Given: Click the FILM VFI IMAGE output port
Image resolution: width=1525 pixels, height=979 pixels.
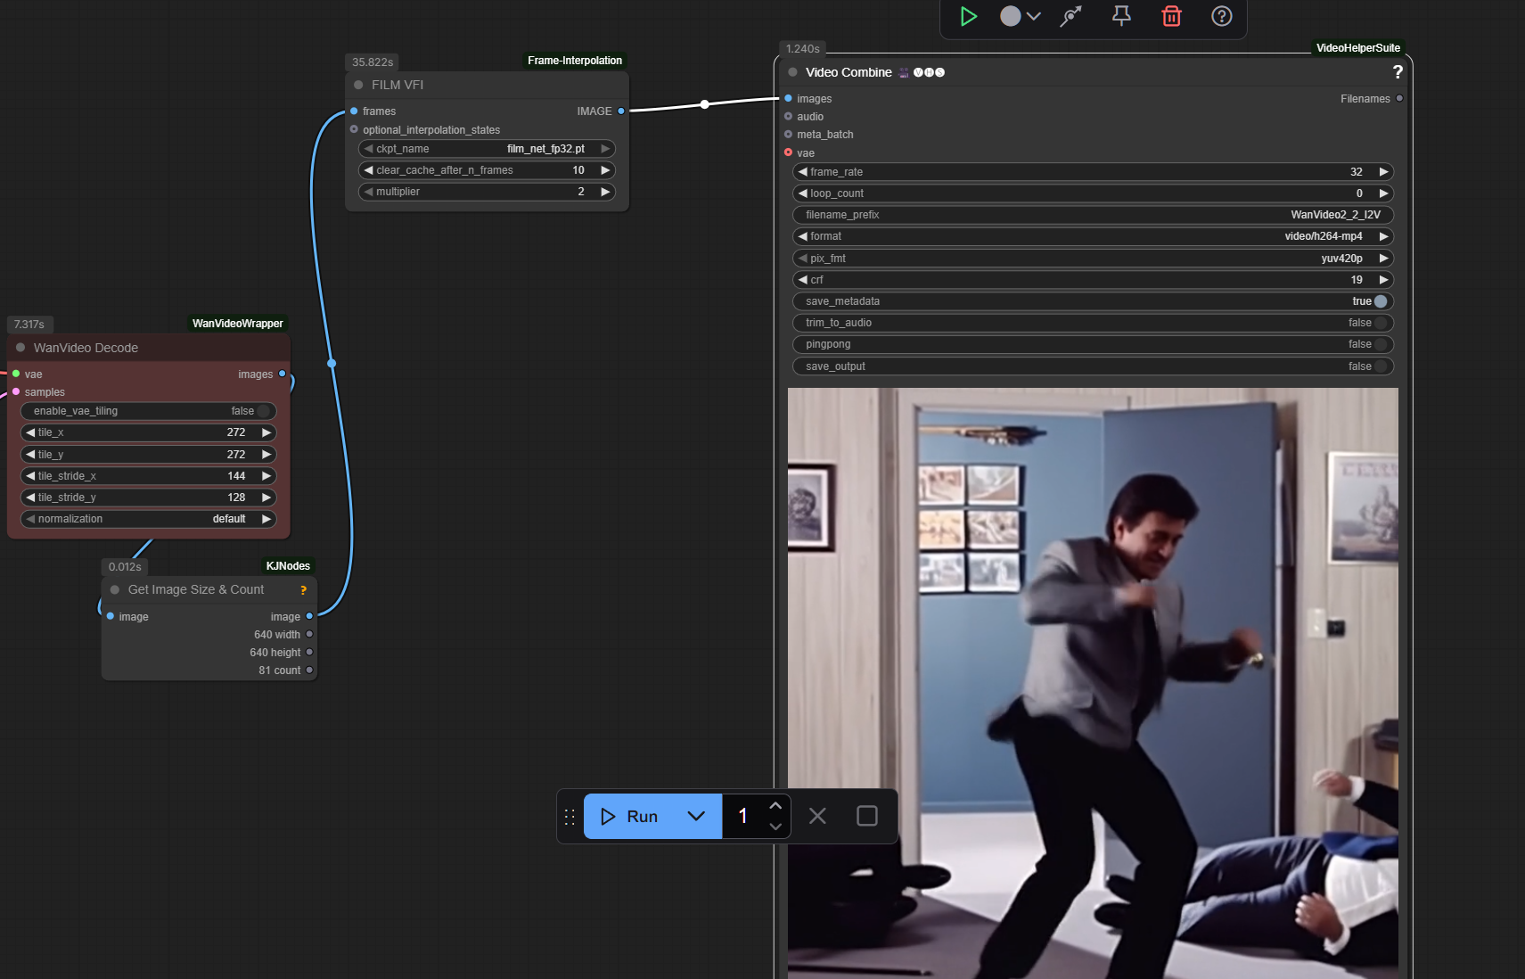Looking at the screenshot, I should tap(621, 111).
